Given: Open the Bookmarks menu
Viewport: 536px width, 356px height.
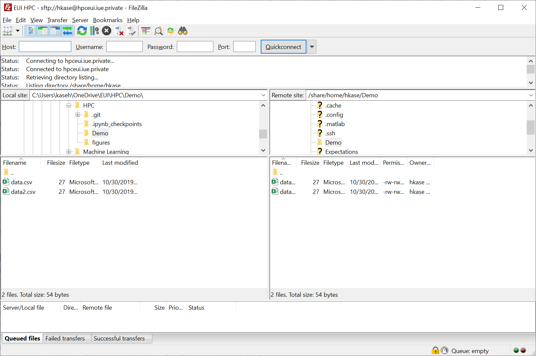Looking at the screenshot, I should (x=108, y=20).
